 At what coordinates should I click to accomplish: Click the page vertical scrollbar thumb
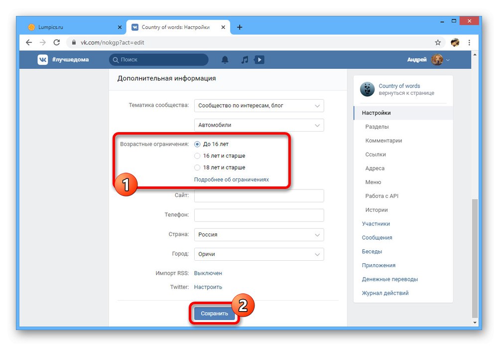pos(475,258)
